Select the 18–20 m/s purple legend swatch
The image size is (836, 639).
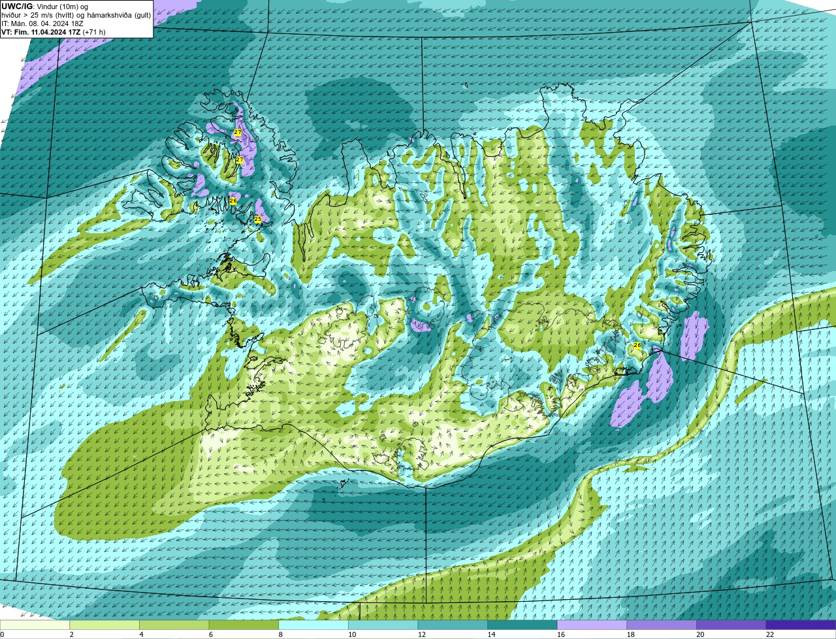click(662, 625)
